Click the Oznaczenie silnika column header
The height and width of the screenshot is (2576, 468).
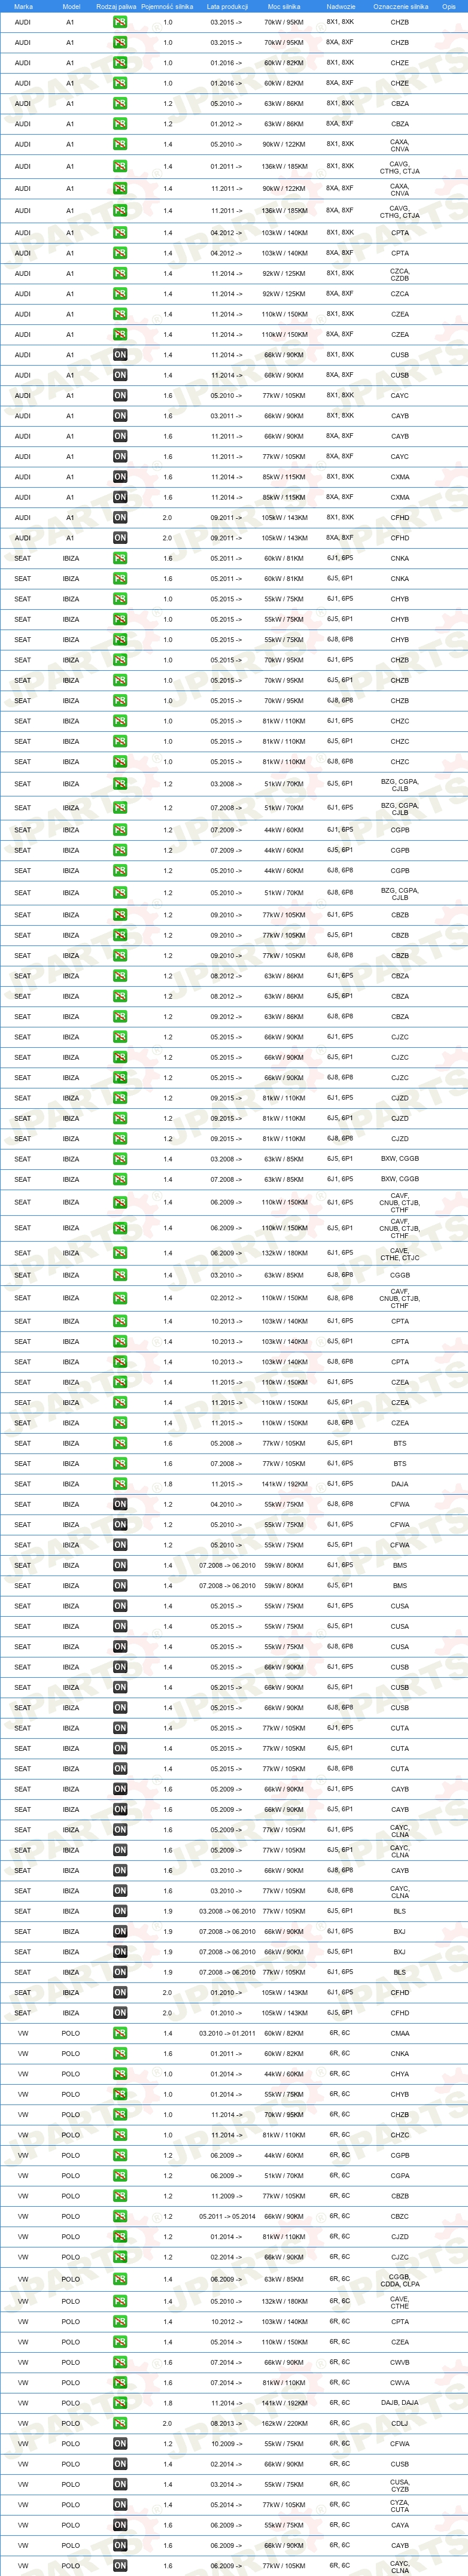point(400,6)
